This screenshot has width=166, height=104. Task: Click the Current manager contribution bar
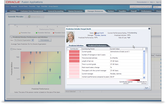pos(74,74)
